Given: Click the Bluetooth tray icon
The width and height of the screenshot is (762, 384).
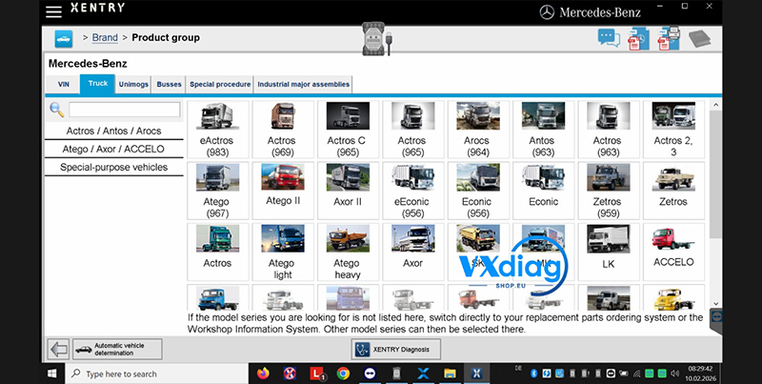Looking at the screenshot, I should 533,374.
